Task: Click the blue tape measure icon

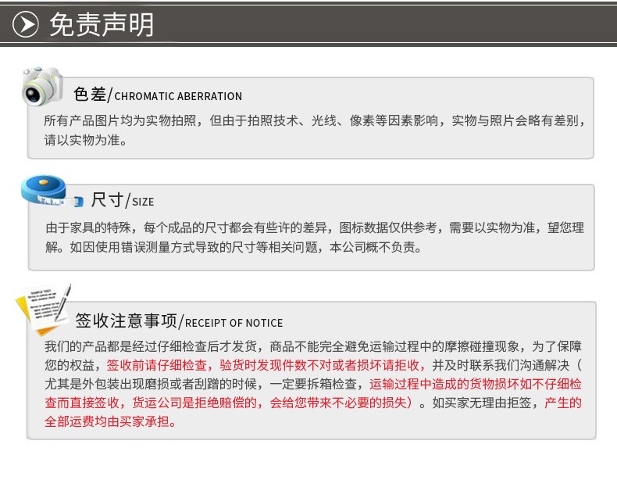Action: [x=52, y=191]
